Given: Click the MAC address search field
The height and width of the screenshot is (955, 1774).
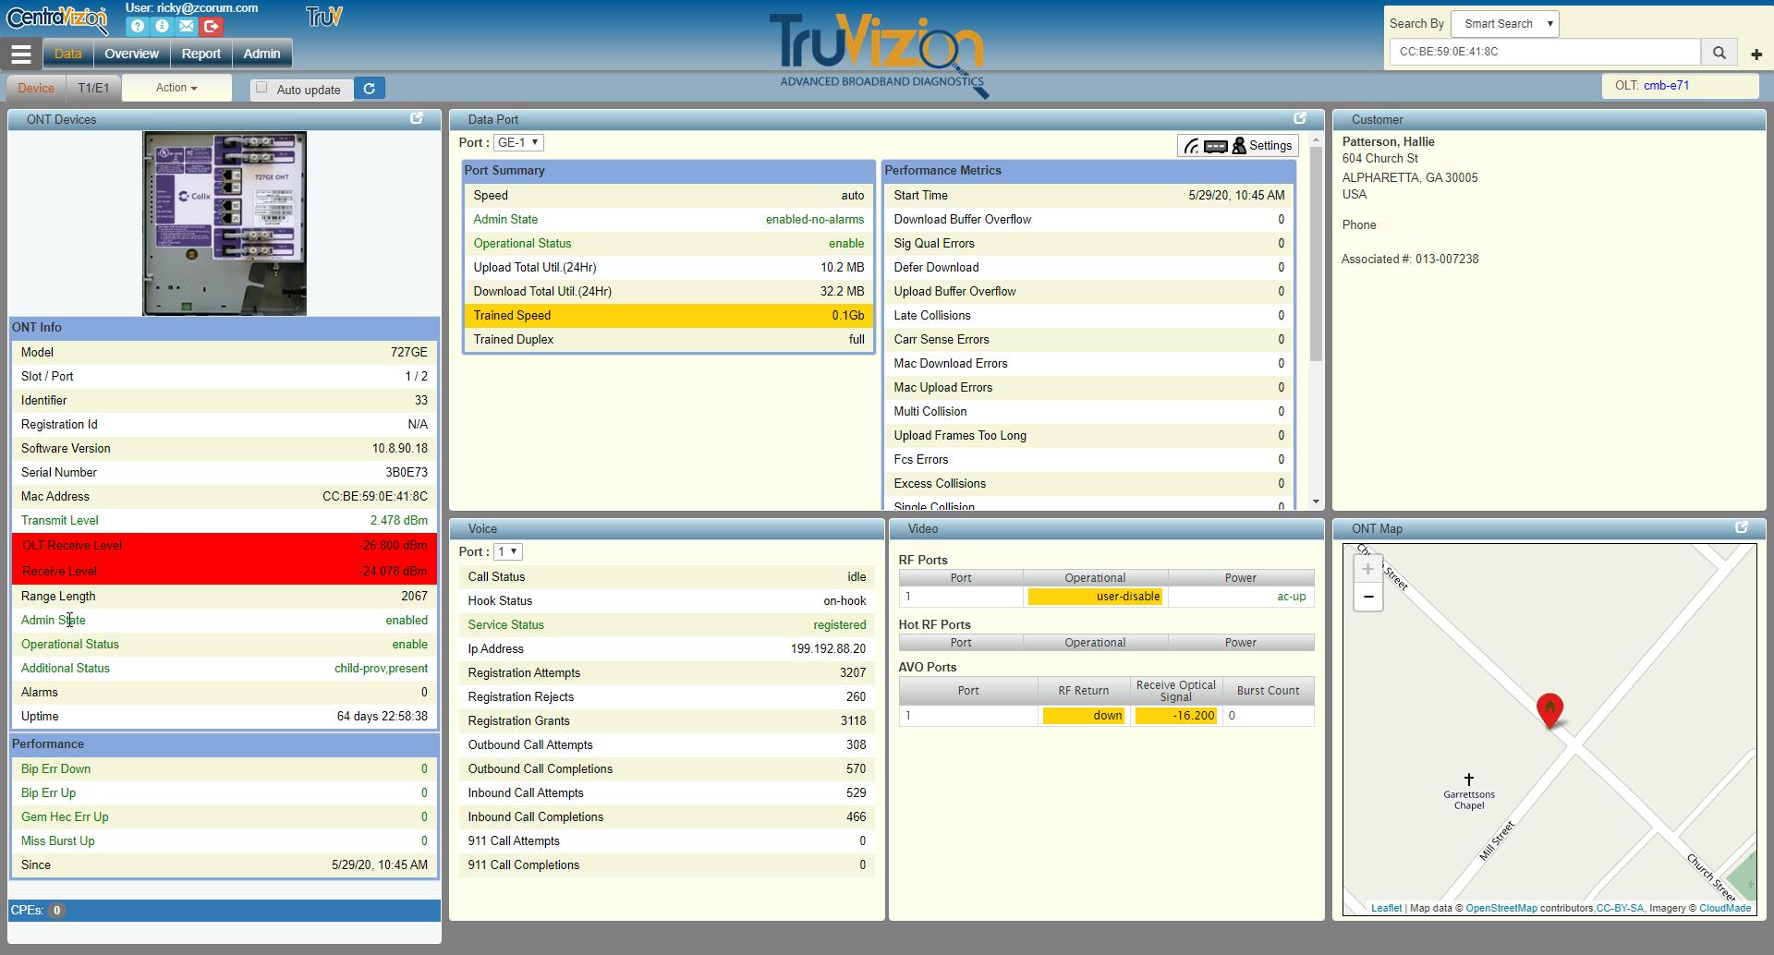Looking at the screenshot, I should (1544, 52).
